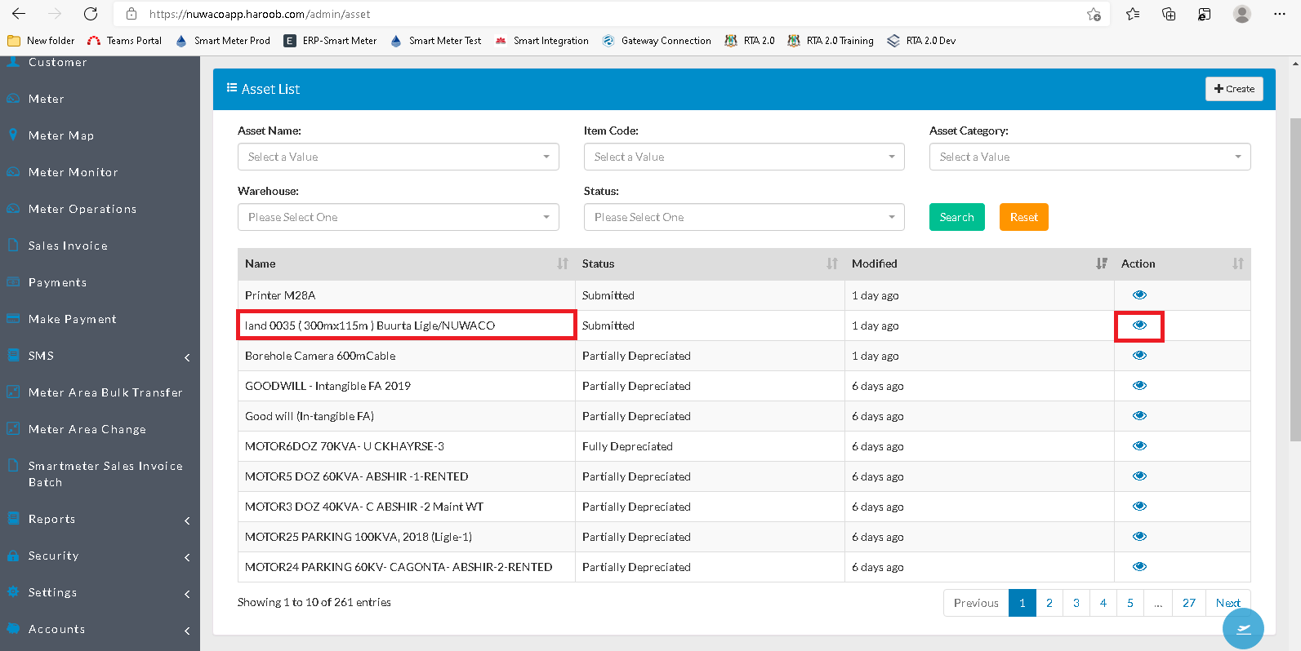Add this page to favorites star icon

(1094, 14)
